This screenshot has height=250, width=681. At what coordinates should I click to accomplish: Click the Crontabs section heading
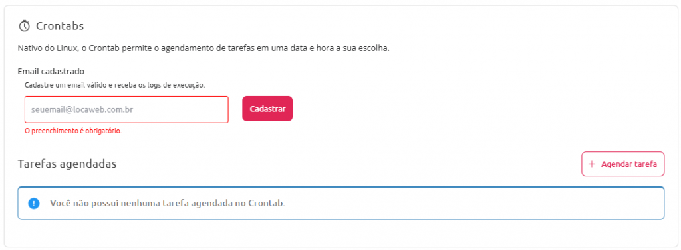click(x=59, y=26)
